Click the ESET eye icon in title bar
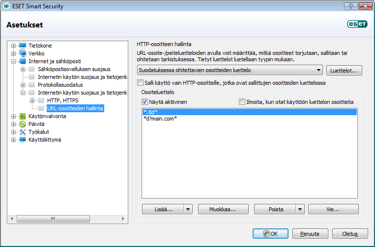The image size is (375, 247). click(6, 6)
